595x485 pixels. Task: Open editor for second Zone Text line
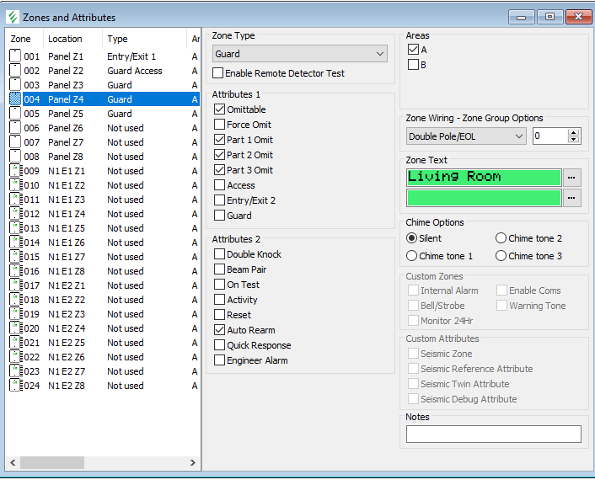(x=572, y=198)
